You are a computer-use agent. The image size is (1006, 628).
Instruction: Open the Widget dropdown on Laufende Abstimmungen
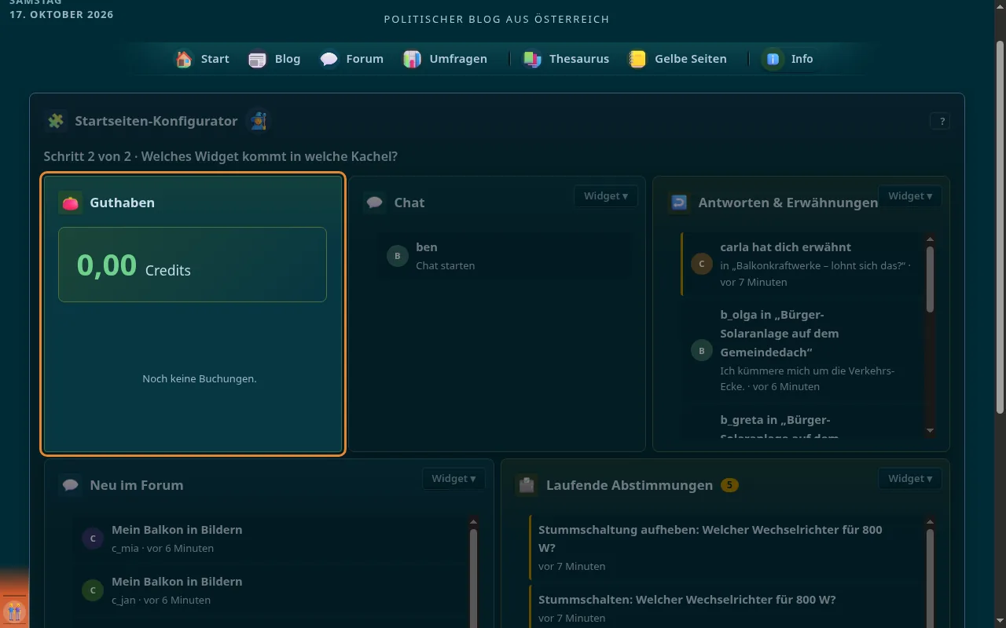point(909,479)
